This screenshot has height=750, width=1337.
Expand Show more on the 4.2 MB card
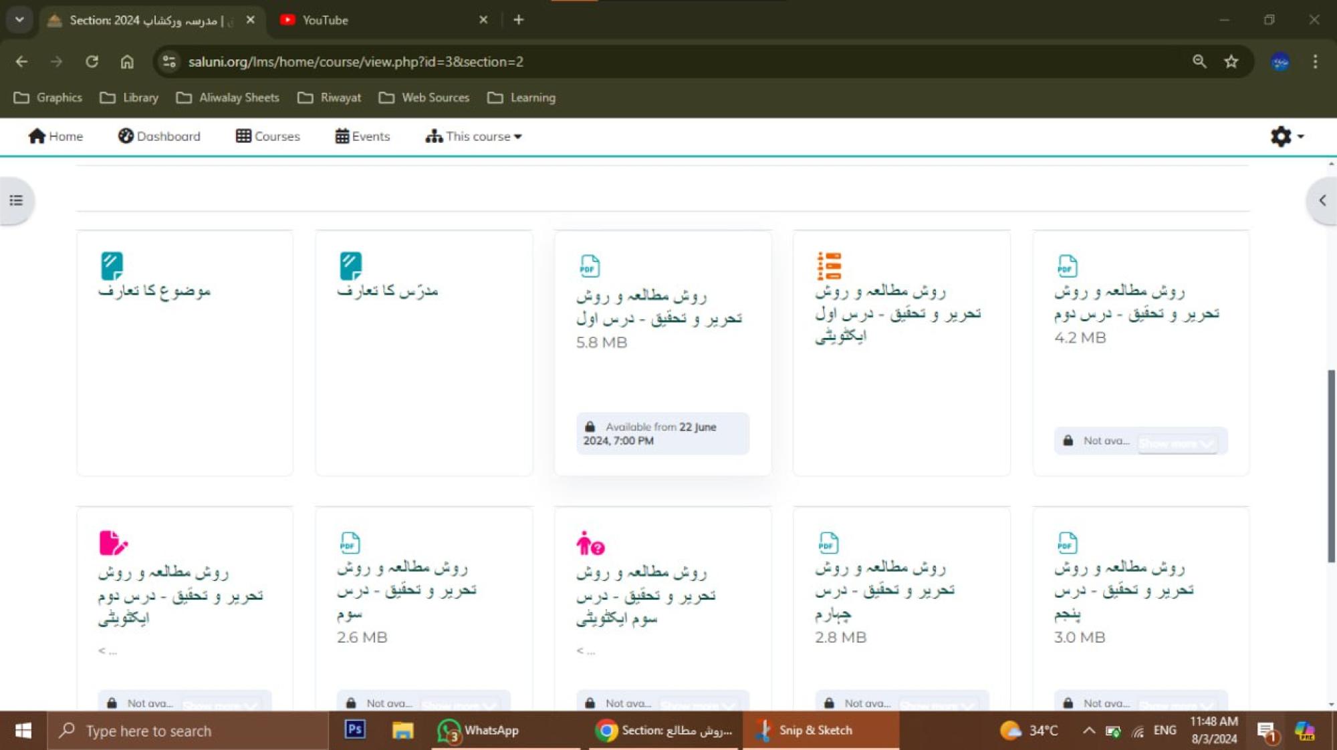pos(1177,443)
